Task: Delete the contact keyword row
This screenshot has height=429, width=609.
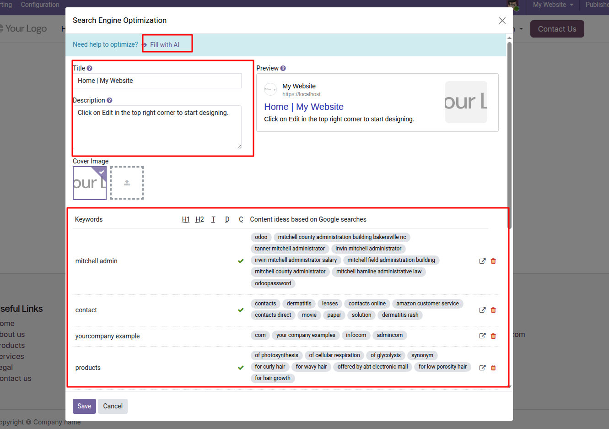Action: [x=493, y=310]
